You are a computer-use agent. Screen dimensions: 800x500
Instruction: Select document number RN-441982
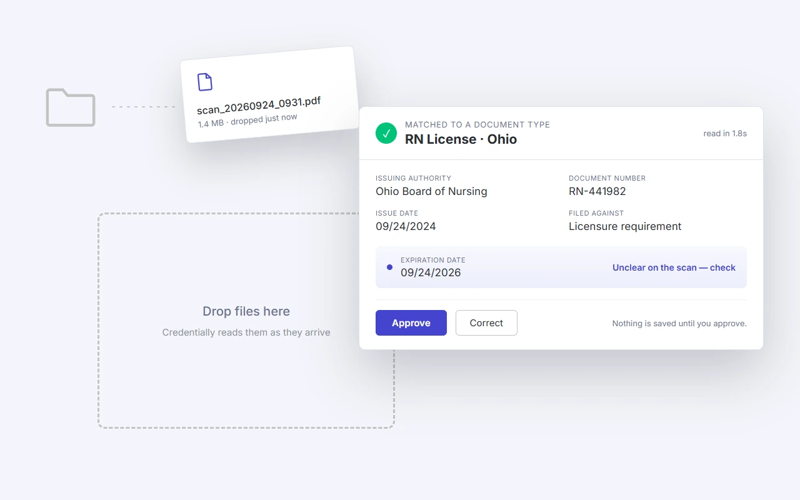coord(597,191)
